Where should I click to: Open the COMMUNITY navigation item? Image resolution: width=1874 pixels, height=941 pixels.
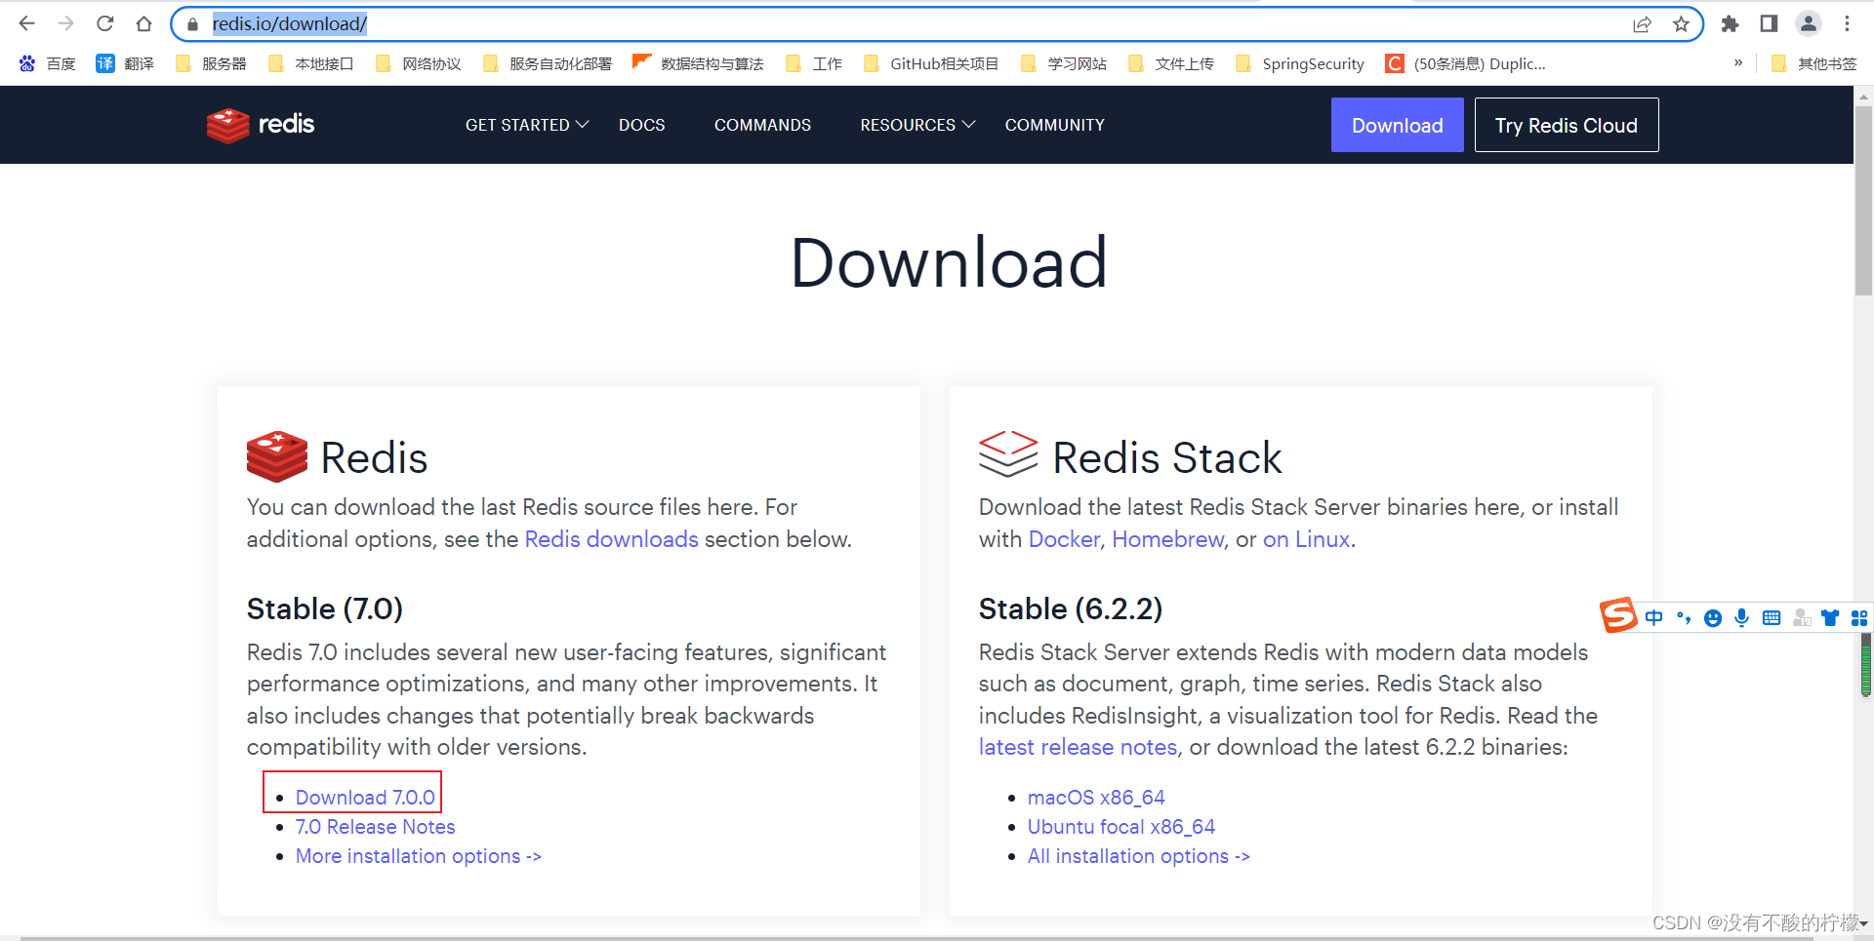[x=1055, y=125]
